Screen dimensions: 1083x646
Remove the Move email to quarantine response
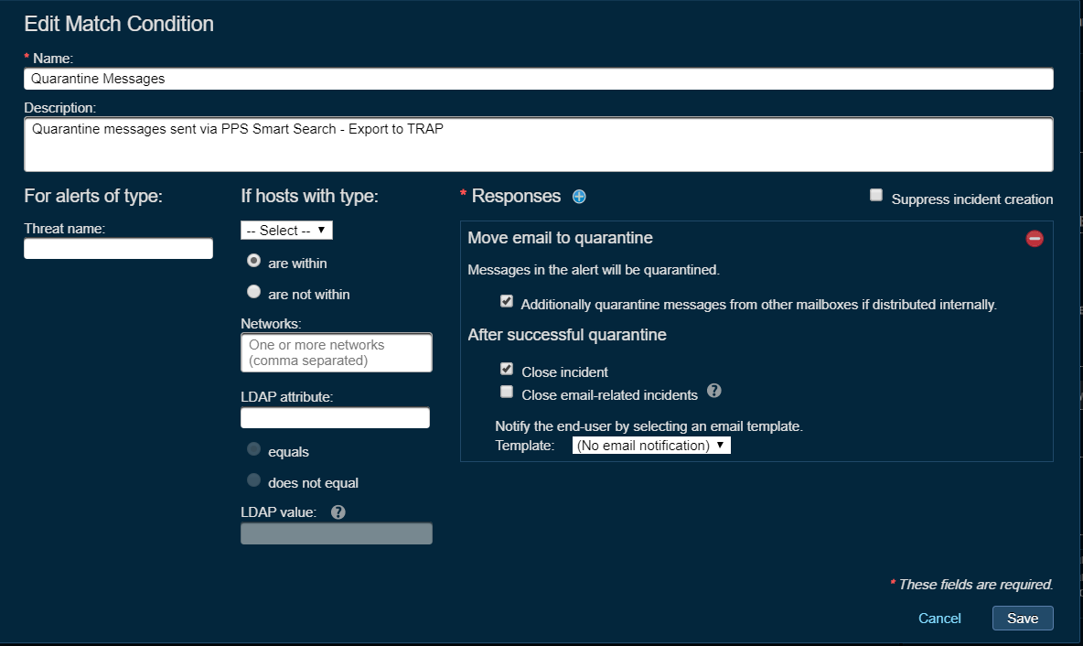click(1035, 239)
